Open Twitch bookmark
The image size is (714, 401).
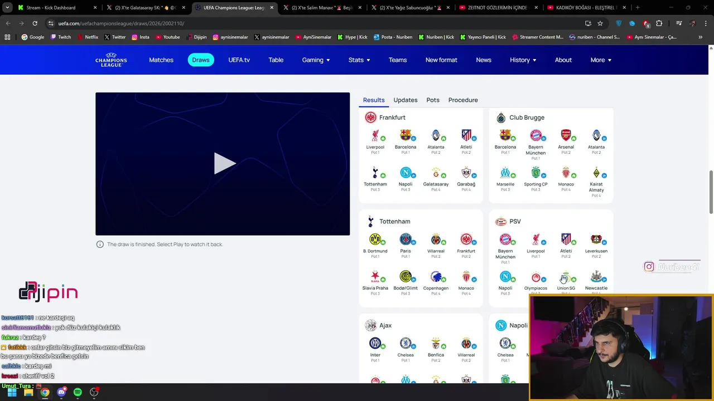(61, 37)
